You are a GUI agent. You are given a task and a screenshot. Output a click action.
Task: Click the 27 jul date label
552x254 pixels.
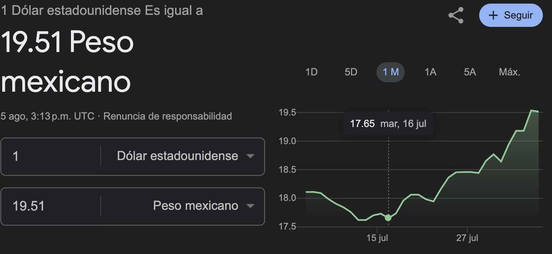(x=467, y=238)
